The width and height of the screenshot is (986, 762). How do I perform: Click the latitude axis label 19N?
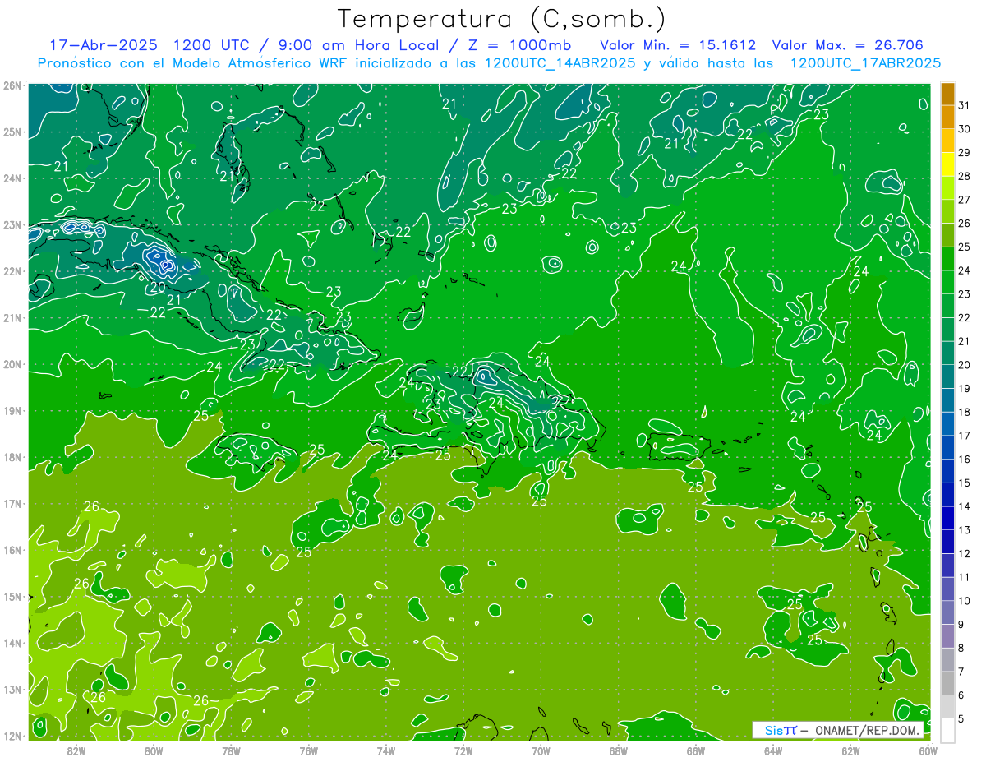click(x=12, y=410)
